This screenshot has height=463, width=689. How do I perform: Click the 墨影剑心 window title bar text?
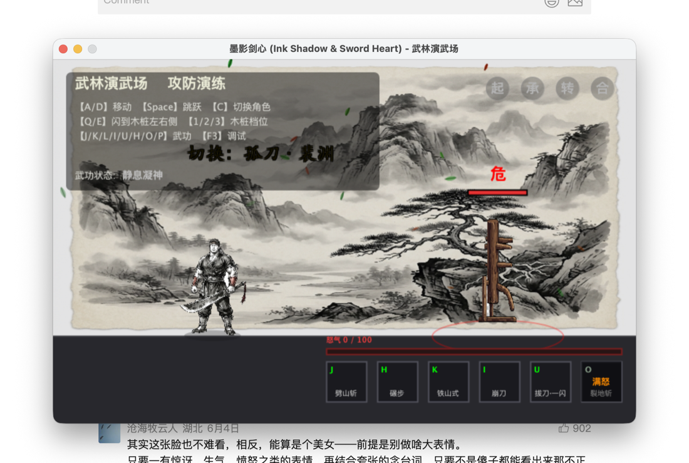coord(344,49)
